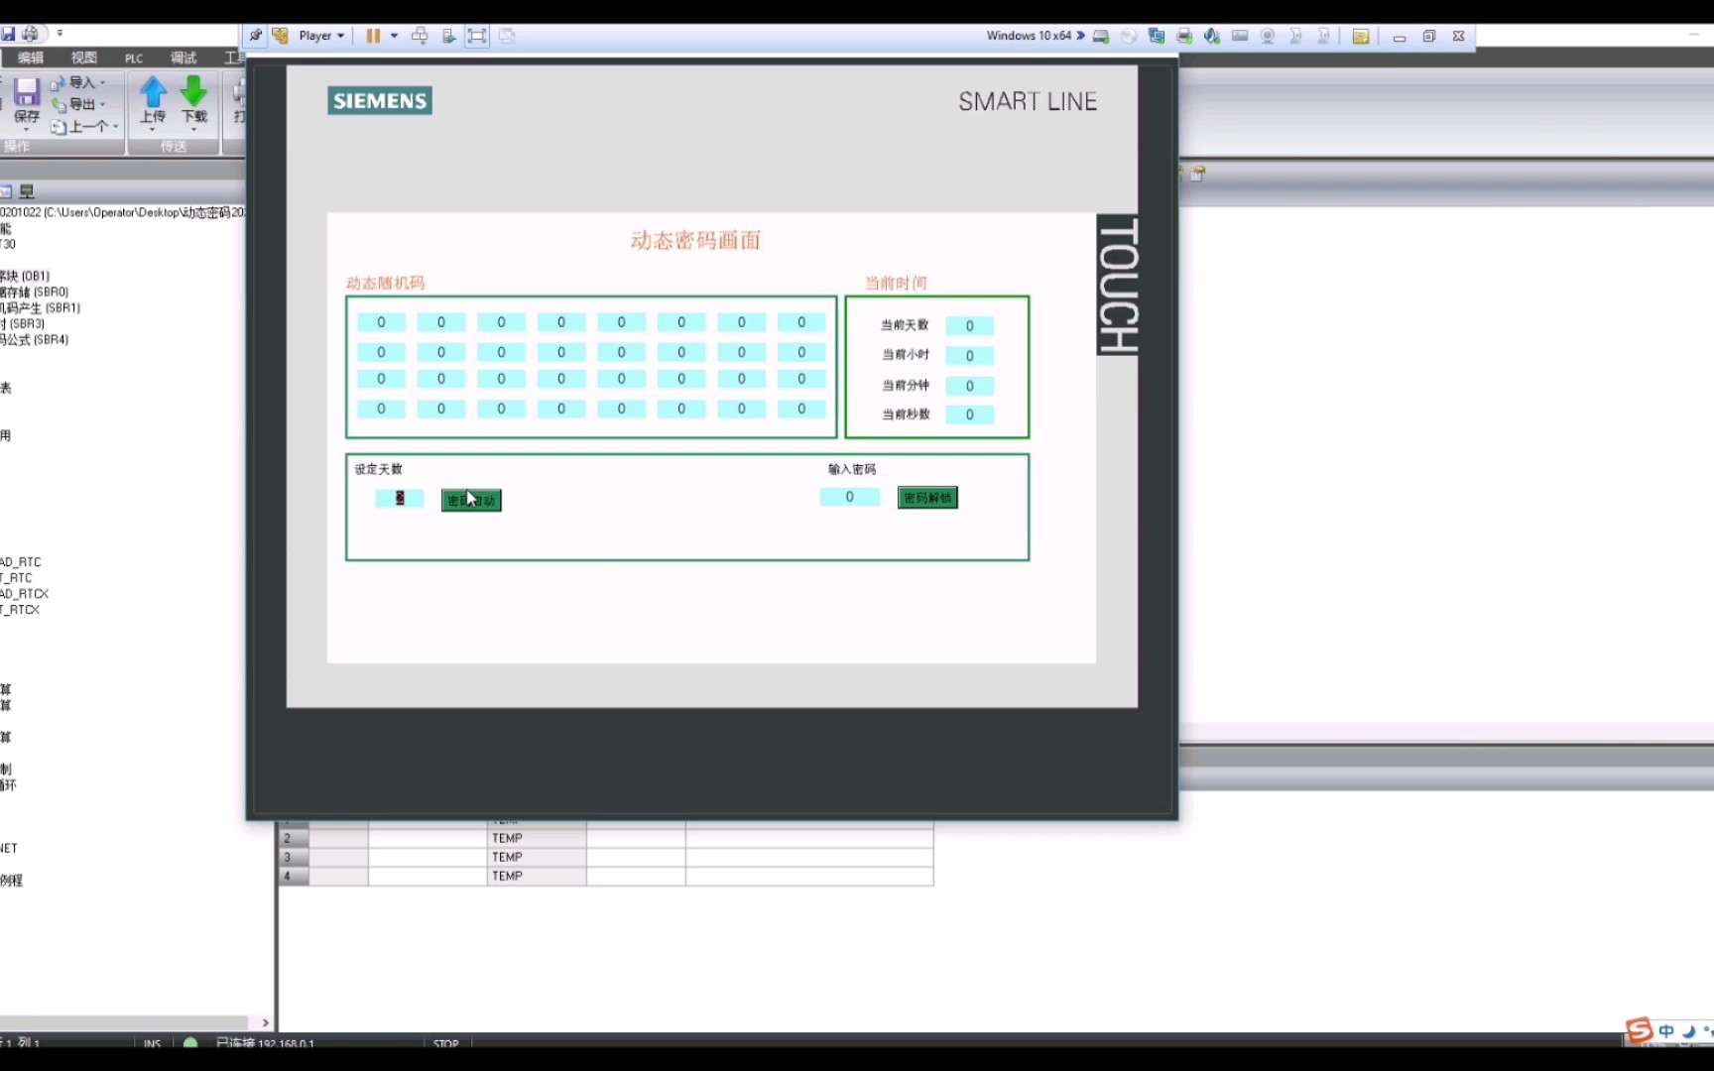Switch to the 调试 ribbon tab
The image size is (1714, 1071).
(184, 58)
